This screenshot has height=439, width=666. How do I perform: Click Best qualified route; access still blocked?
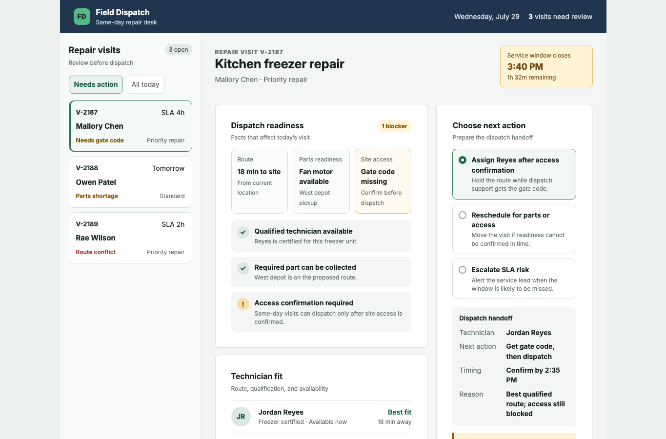coord(535,404)
